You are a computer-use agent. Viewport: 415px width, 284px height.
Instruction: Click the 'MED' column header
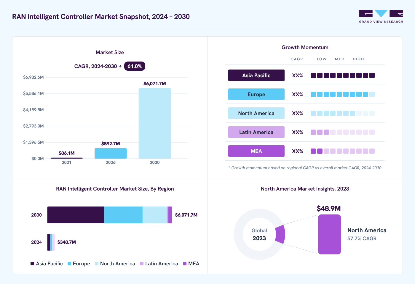coord(340,59)
